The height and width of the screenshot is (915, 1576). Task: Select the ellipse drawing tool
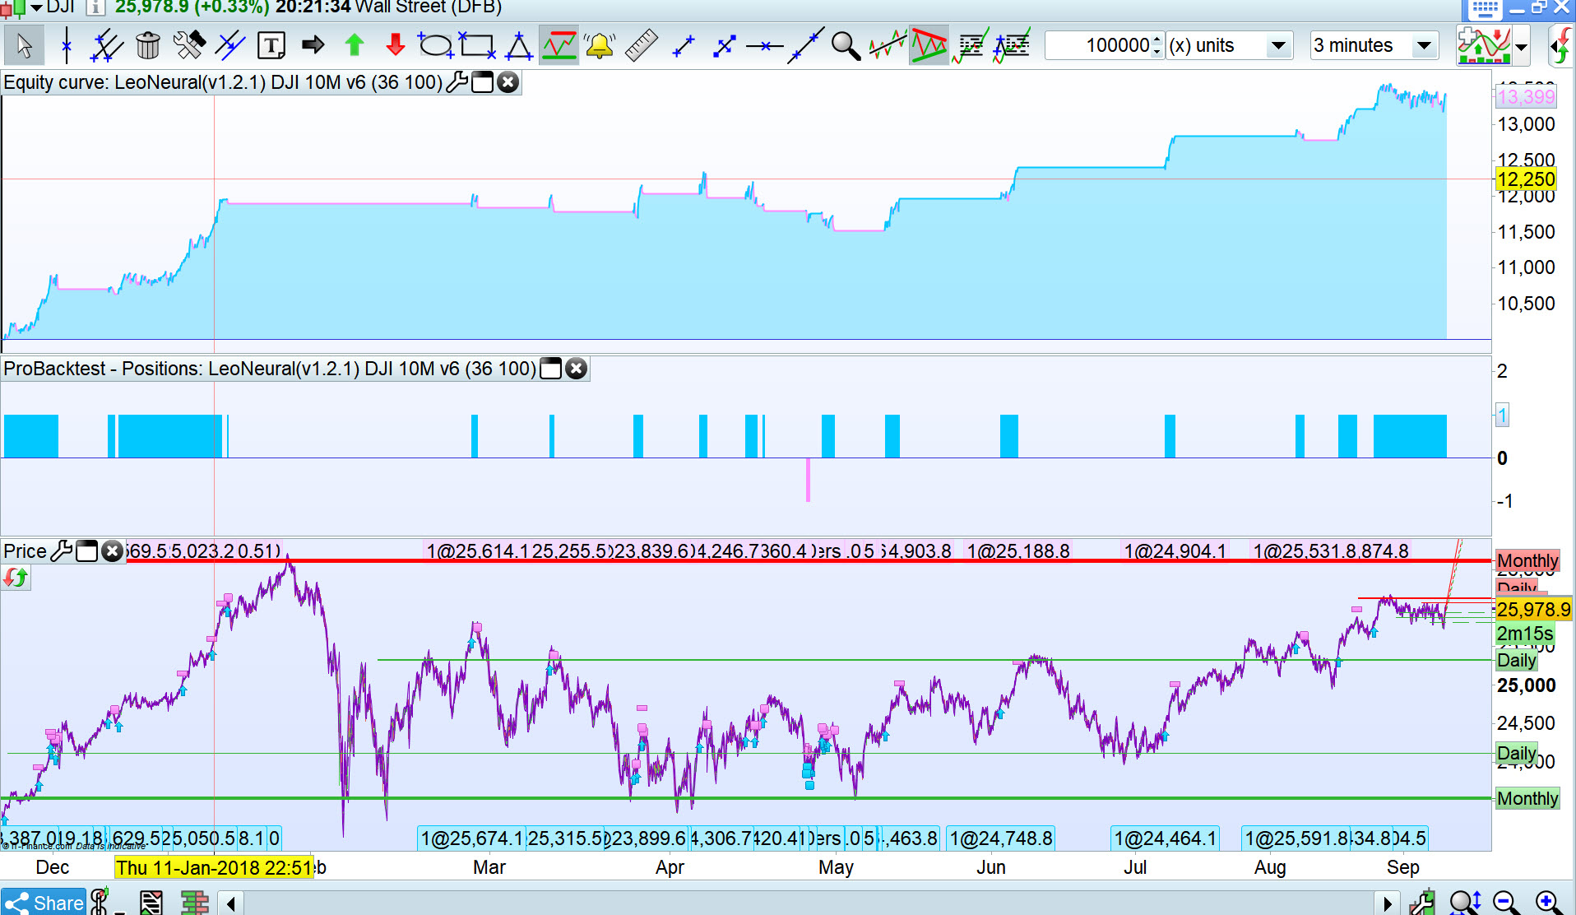point(435,45)
